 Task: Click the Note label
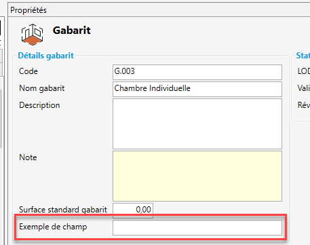coord(28,157)
